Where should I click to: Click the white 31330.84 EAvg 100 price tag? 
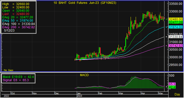click(x=176, y=37)
